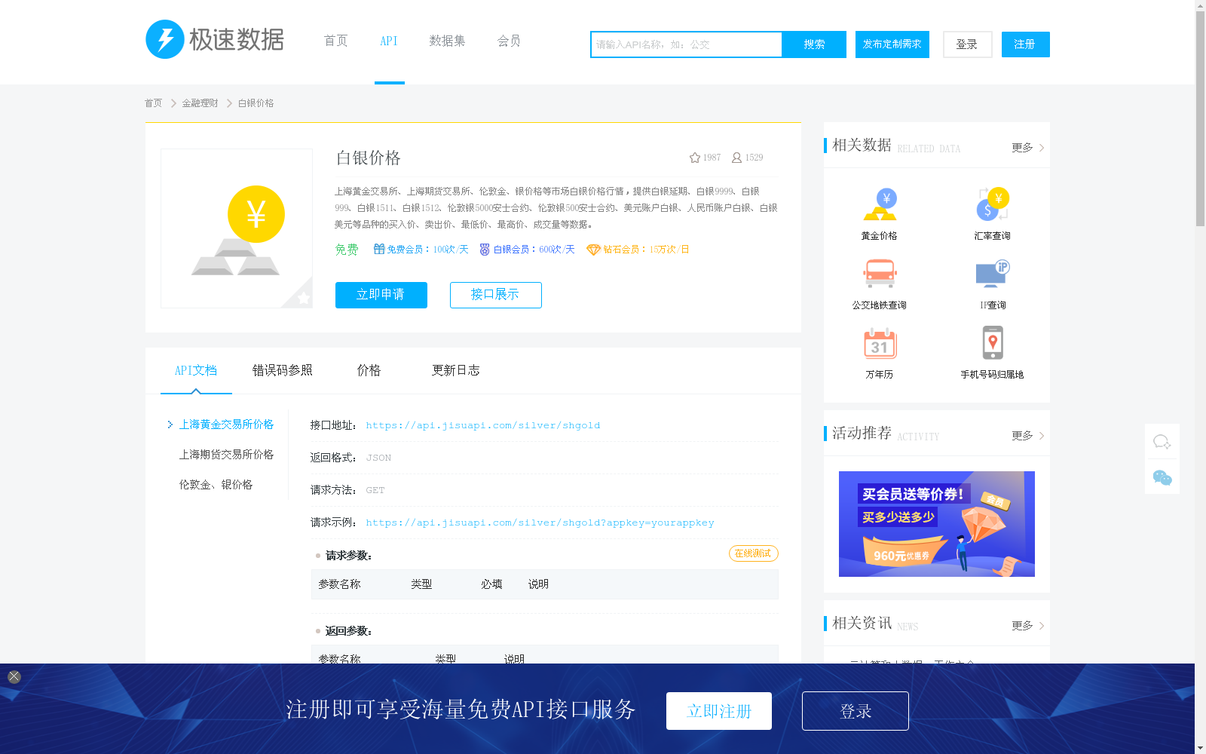Switch to the API文档 tab
The width and height of the screenshot is (1206, 754).
(x=196, y=370)
